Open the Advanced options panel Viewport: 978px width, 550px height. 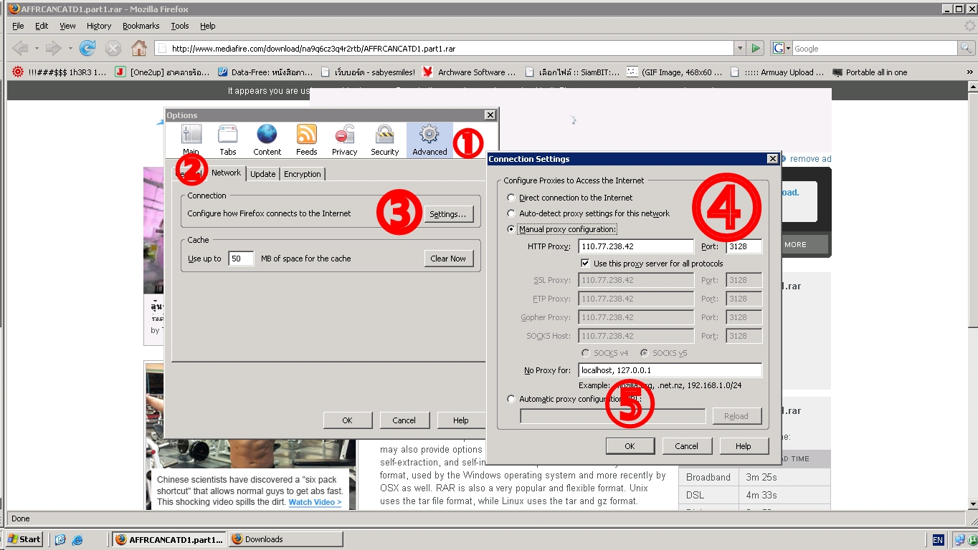click(x=429, y=140)
